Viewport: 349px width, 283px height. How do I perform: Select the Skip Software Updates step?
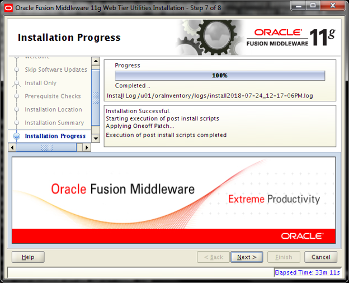56,69
